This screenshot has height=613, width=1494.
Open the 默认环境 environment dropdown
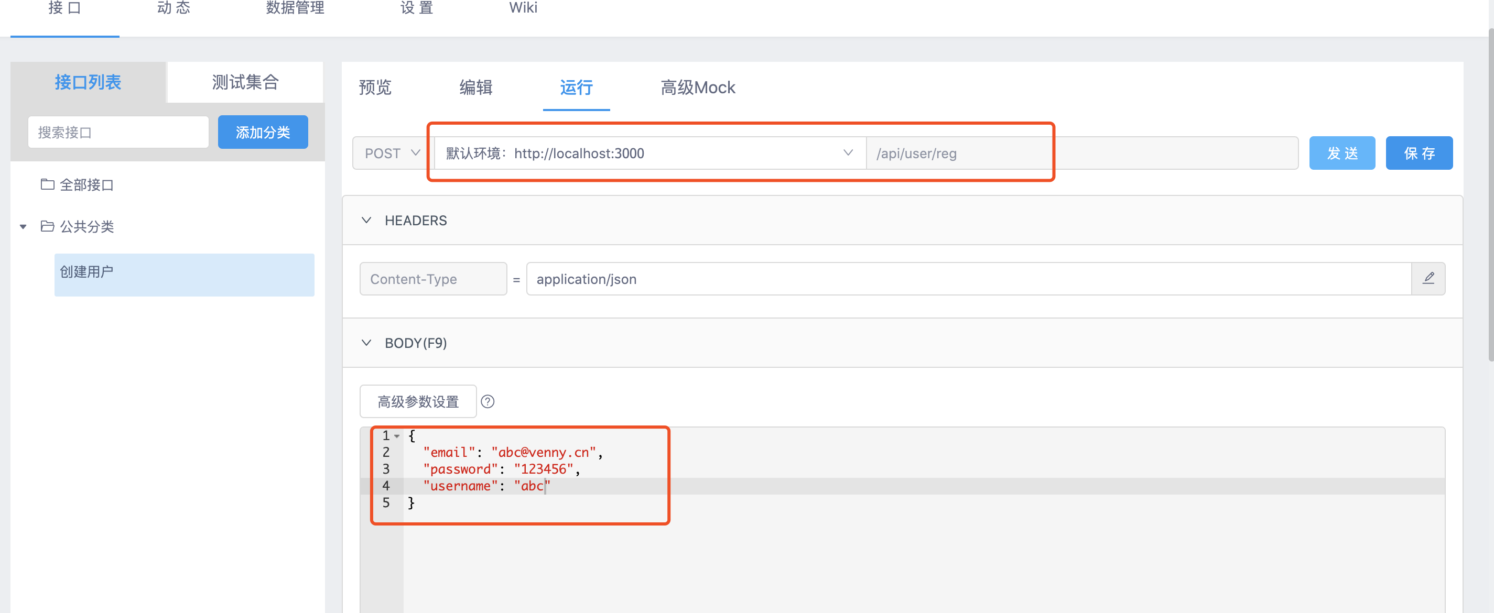pos(848,153)
